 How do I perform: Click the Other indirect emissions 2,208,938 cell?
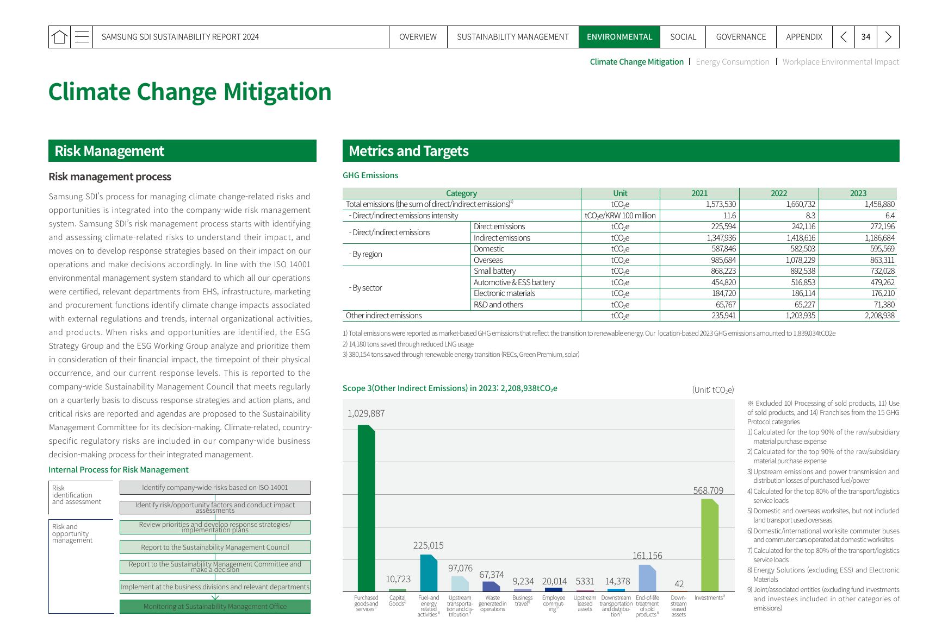click(879, 316)
